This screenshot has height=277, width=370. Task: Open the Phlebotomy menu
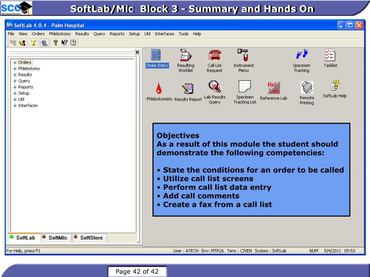coord(60,34)
